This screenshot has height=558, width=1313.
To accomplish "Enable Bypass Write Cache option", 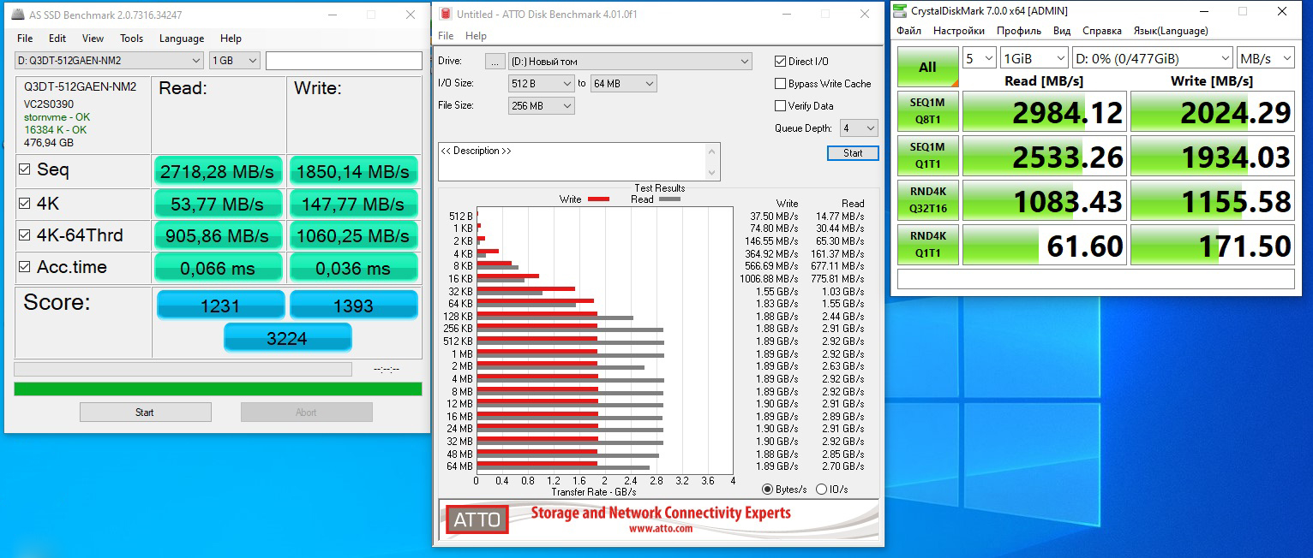I will pos(780,84).
